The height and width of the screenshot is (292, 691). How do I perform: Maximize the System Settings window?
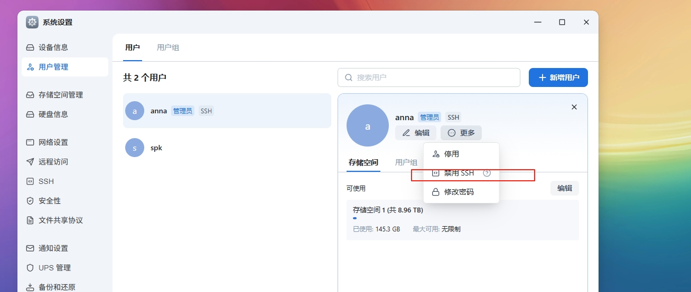tap(562, 22)
